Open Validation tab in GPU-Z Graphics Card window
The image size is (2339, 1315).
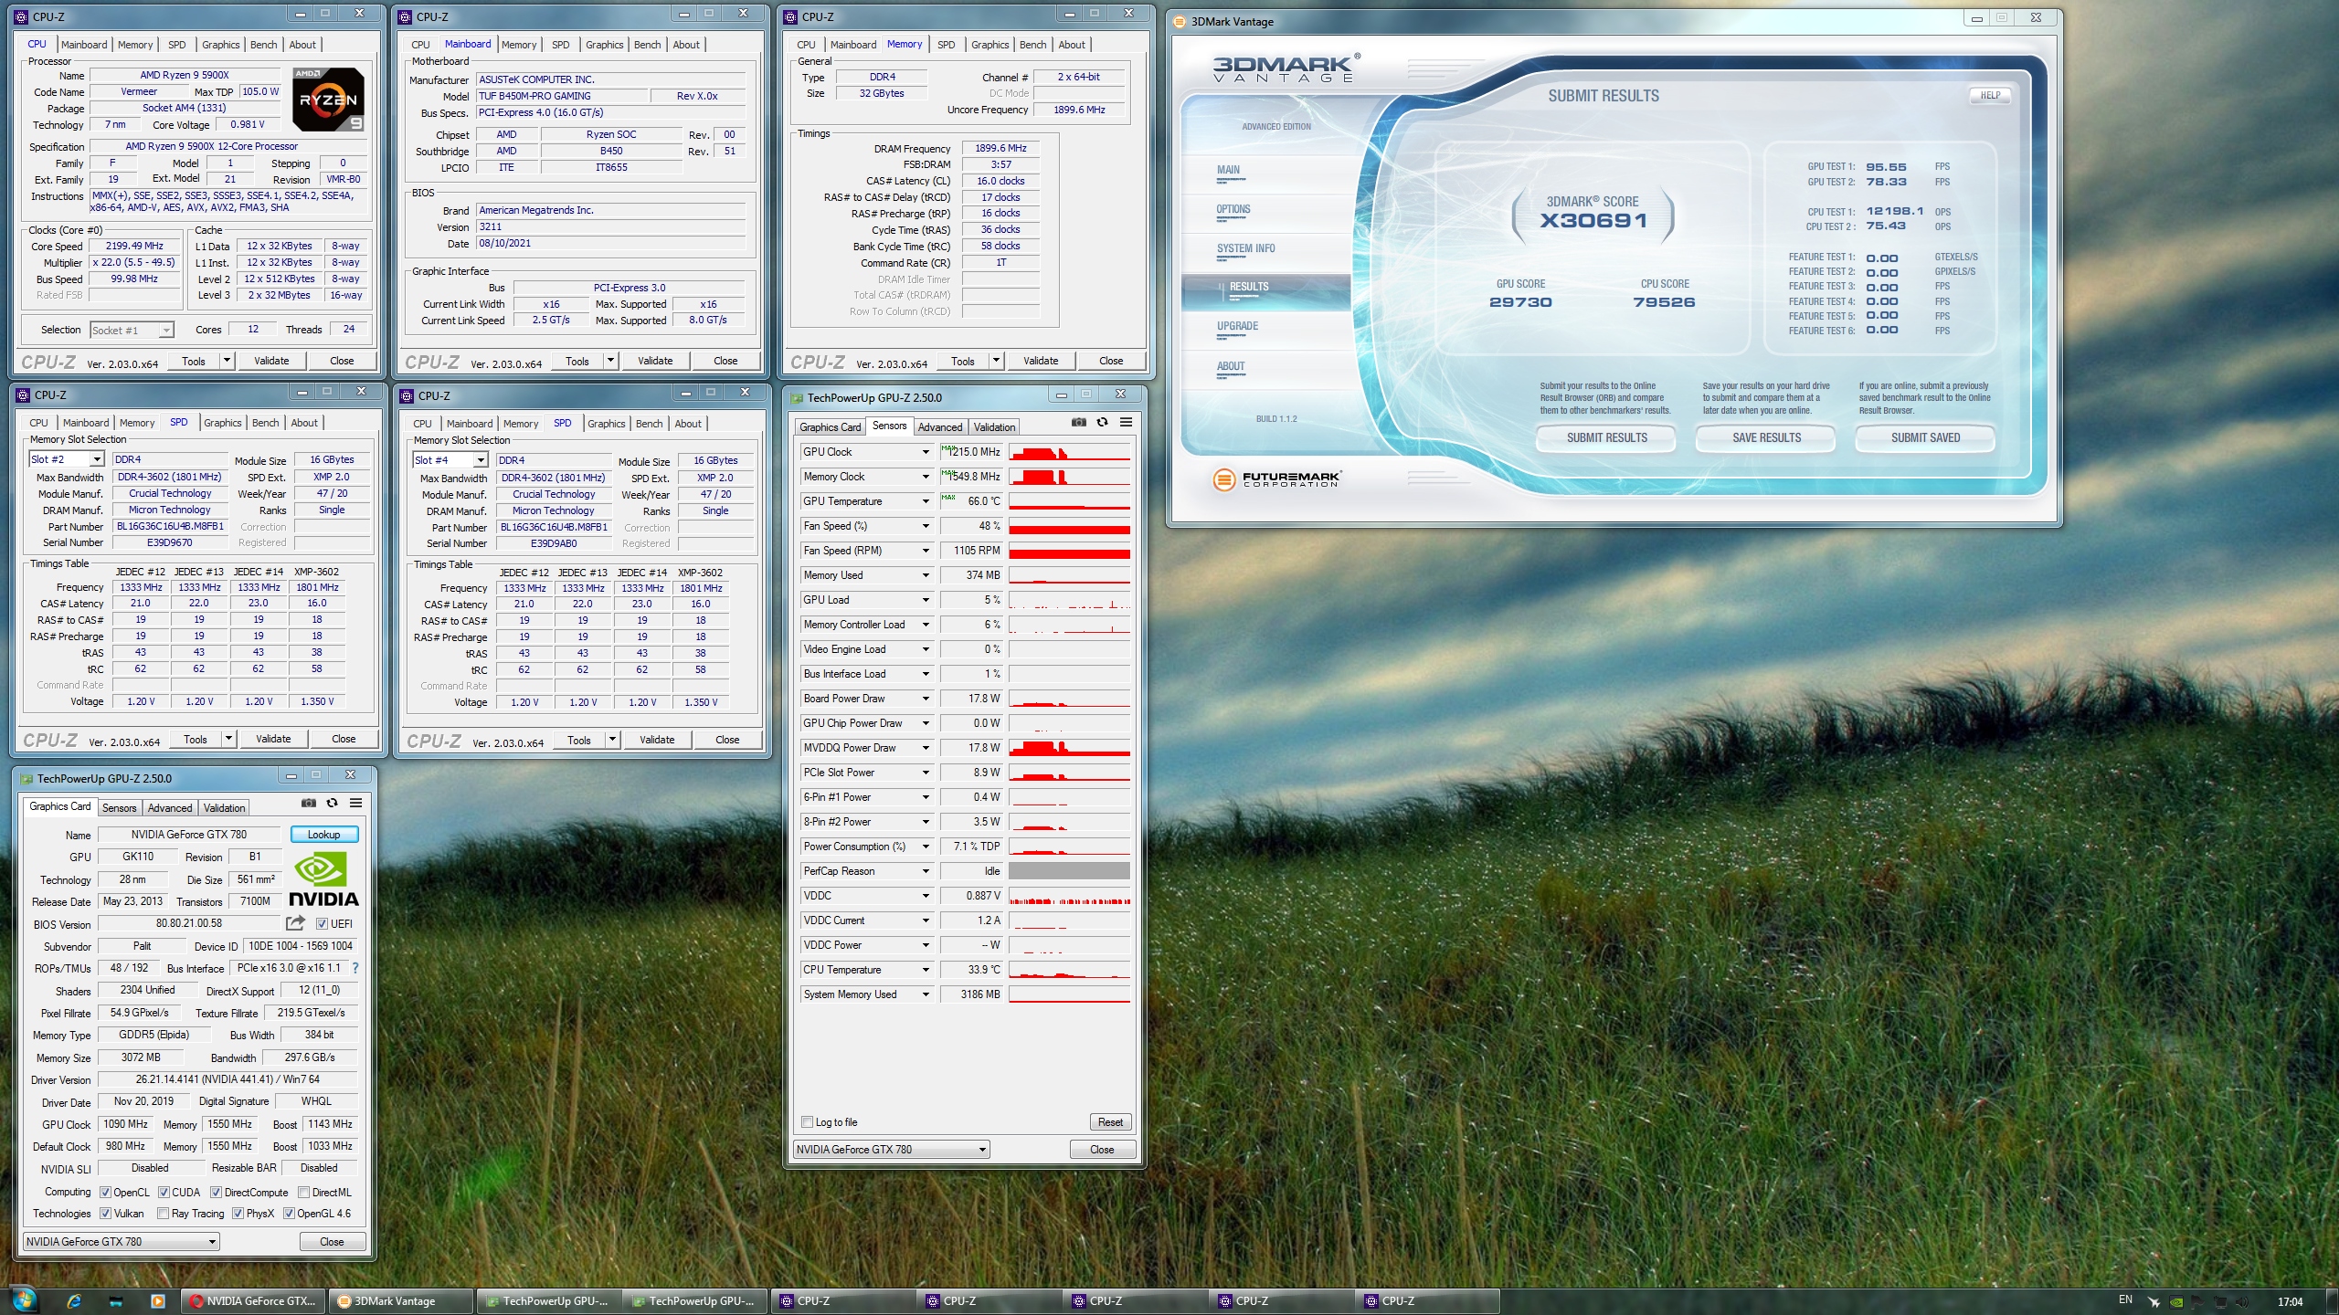point(224,808)
